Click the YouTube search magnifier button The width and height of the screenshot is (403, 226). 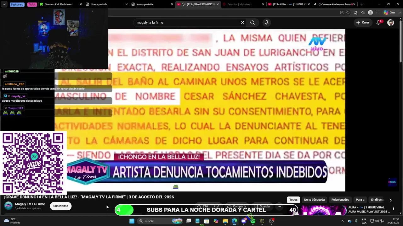253,23
